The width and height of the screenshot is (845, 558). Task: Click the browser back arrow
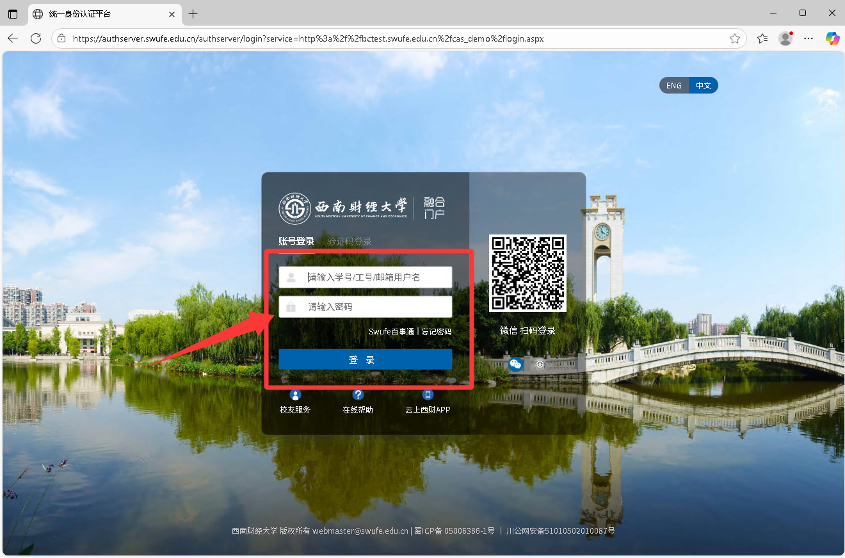coord(13,38)
